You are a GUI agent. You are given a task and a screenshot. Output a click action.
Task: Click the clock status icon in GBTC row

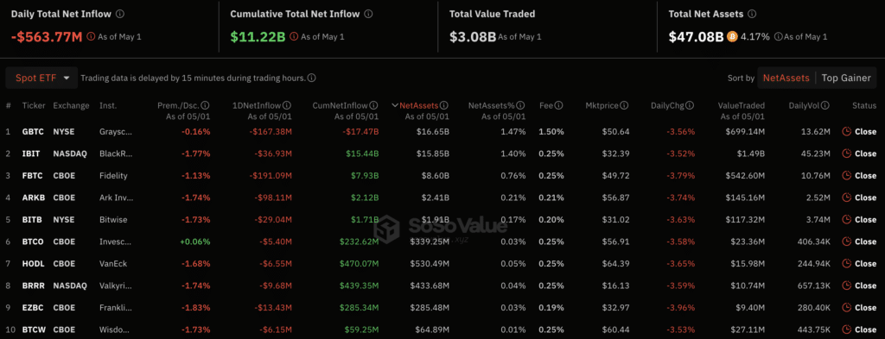[x=846, y=132]
